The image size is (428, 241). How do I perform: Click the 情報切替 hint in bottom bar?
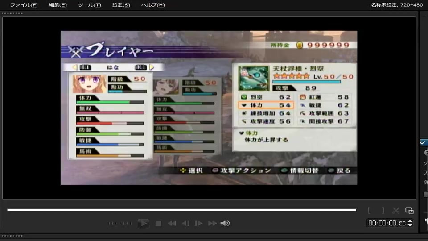tap(300, 170)
